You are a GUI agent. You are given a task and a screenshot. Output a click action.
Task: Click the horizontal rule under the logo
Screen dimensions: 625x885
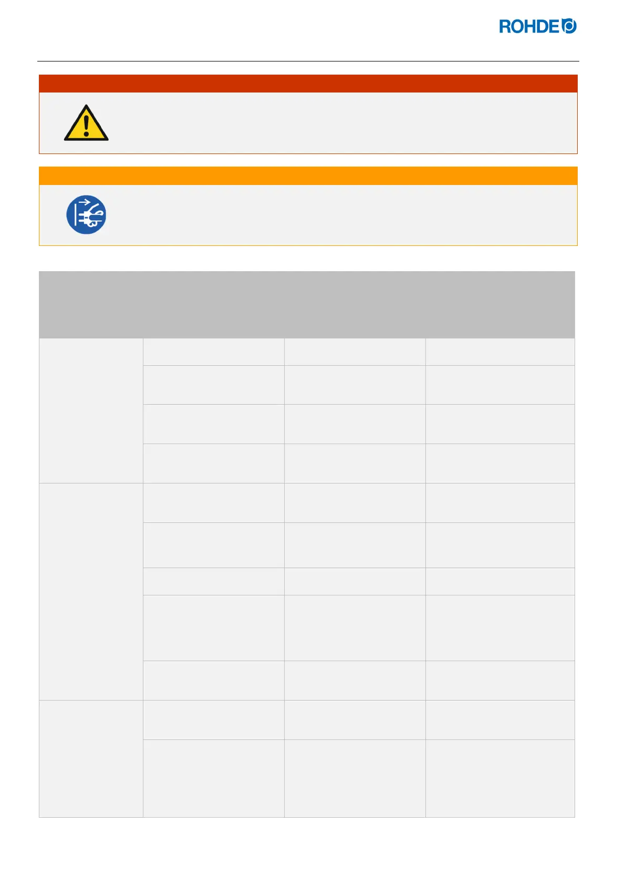[308, 61]
